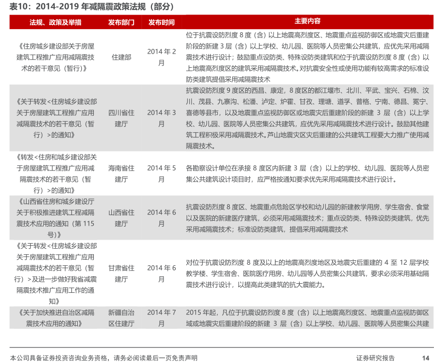434x362 pixels.
Task: Click the content paragraph starting 2015 年起
Action: 307,317
